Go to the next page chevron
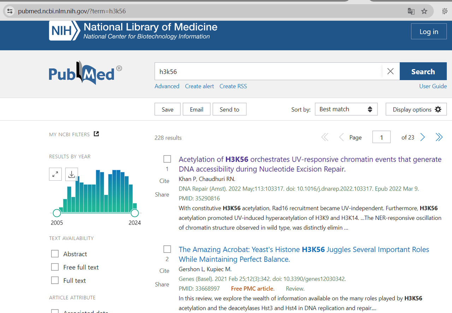Image resolution: width=452 pixels, height=313 pixels. pyautogui.click(x=422, y=137)
